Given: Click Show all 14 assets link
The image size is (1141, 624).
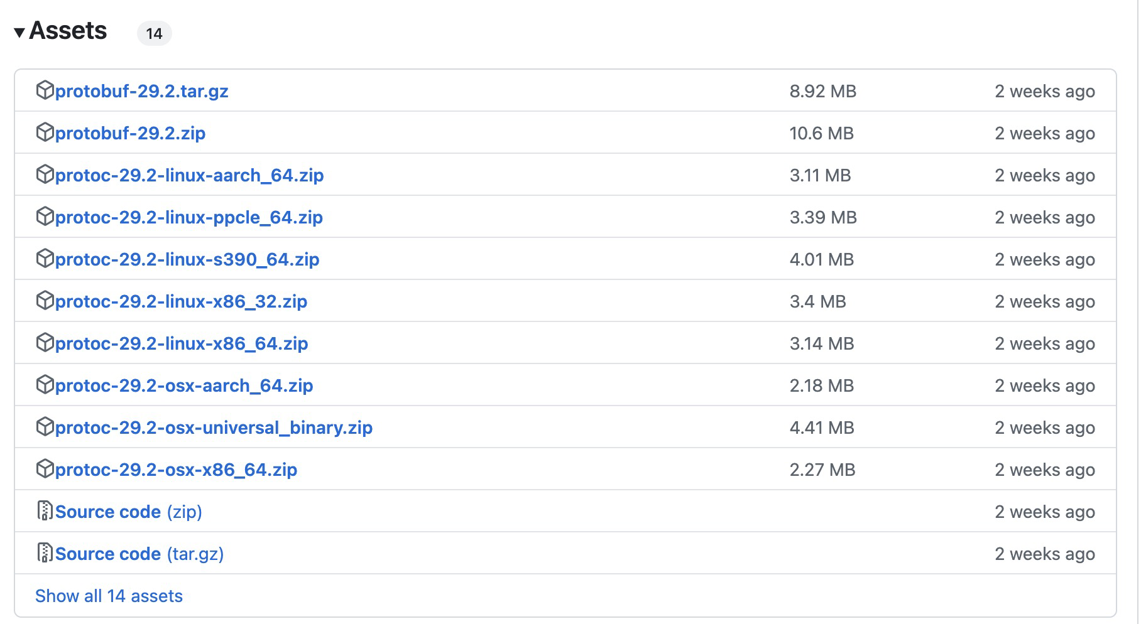Looking at the screenshot, I should 109,596.
